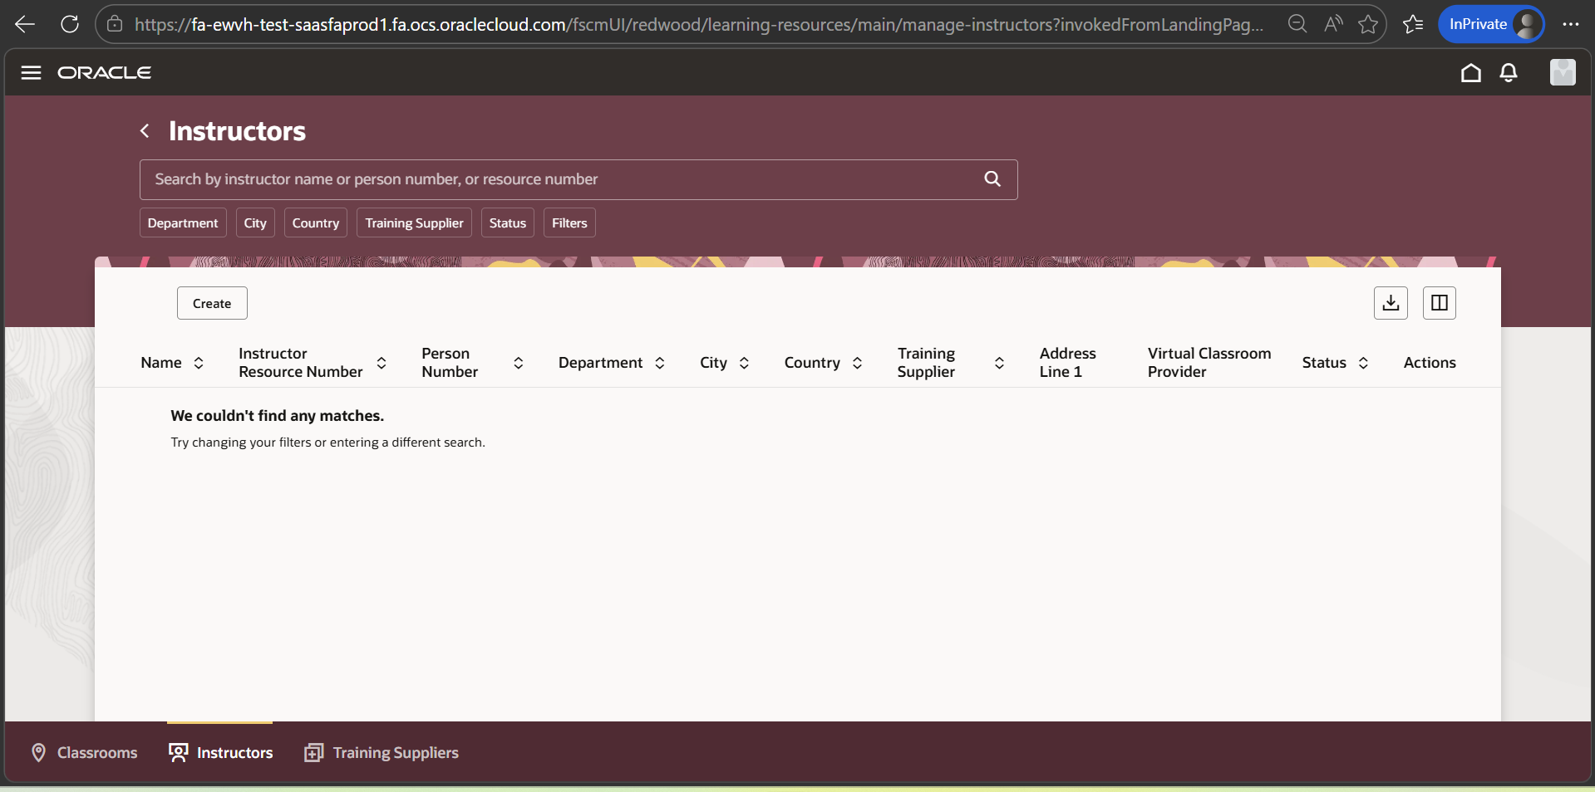Click the browser address bar URL

(698, 24)
